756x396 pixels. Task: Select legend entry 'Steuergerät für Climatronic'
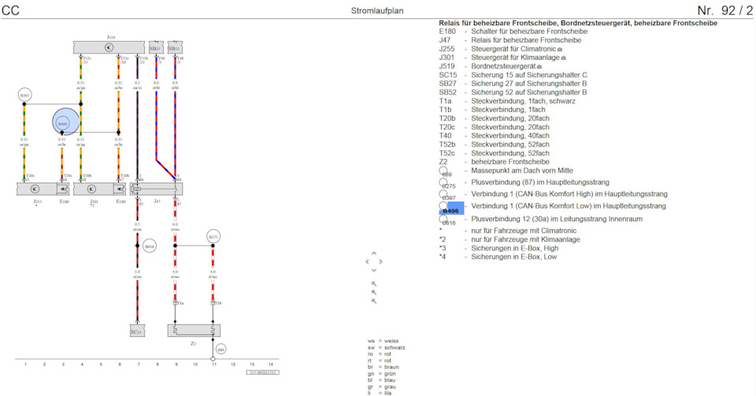click(513, 49)
